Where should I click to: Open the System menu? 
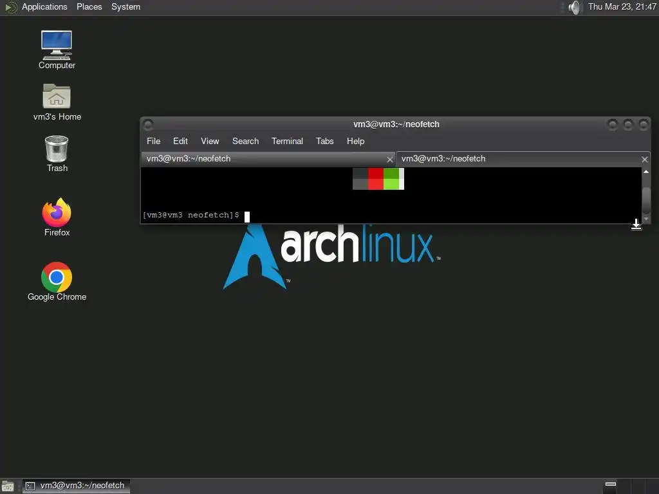click(125, 6)
